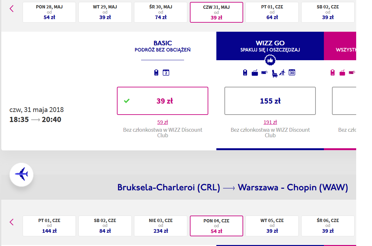Click the WIZZ GO seat selection icon

click(274, 73)
